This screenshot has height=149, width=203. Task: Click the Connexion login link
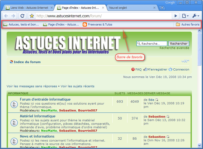[x=181, y=69]
